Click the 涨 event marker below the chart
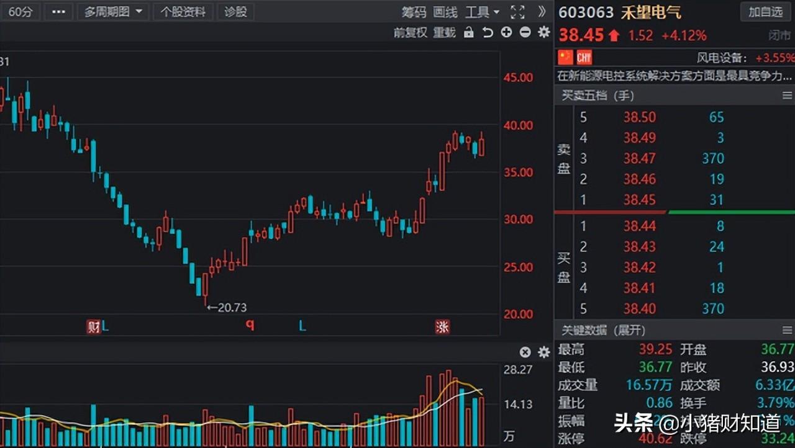The height and width of the screenshot is (448, 795). (443, 326)
